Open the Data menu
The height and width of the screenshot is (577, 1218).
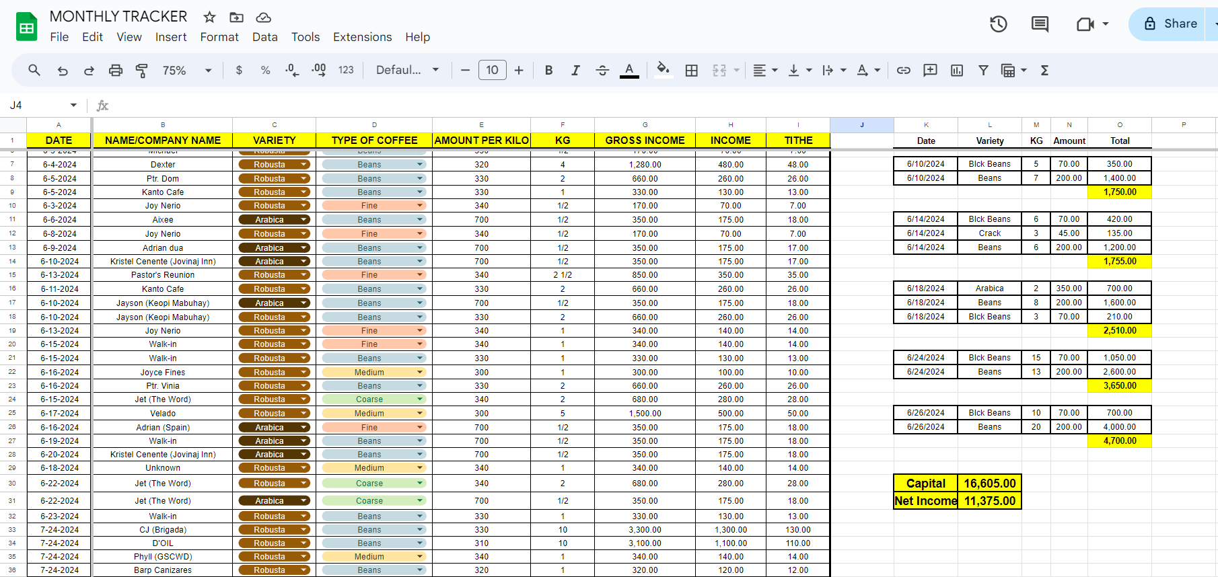click(265, 37)
